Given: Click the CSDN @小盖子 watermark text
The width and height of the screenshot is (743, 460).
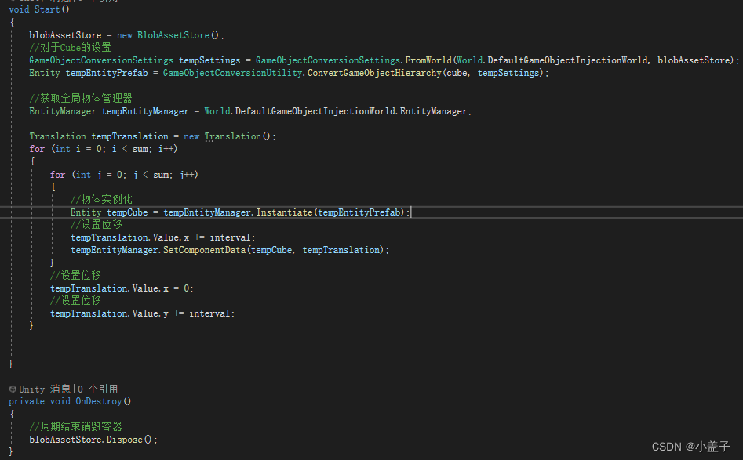Looking at the screenshot, I should pos(690,445).
